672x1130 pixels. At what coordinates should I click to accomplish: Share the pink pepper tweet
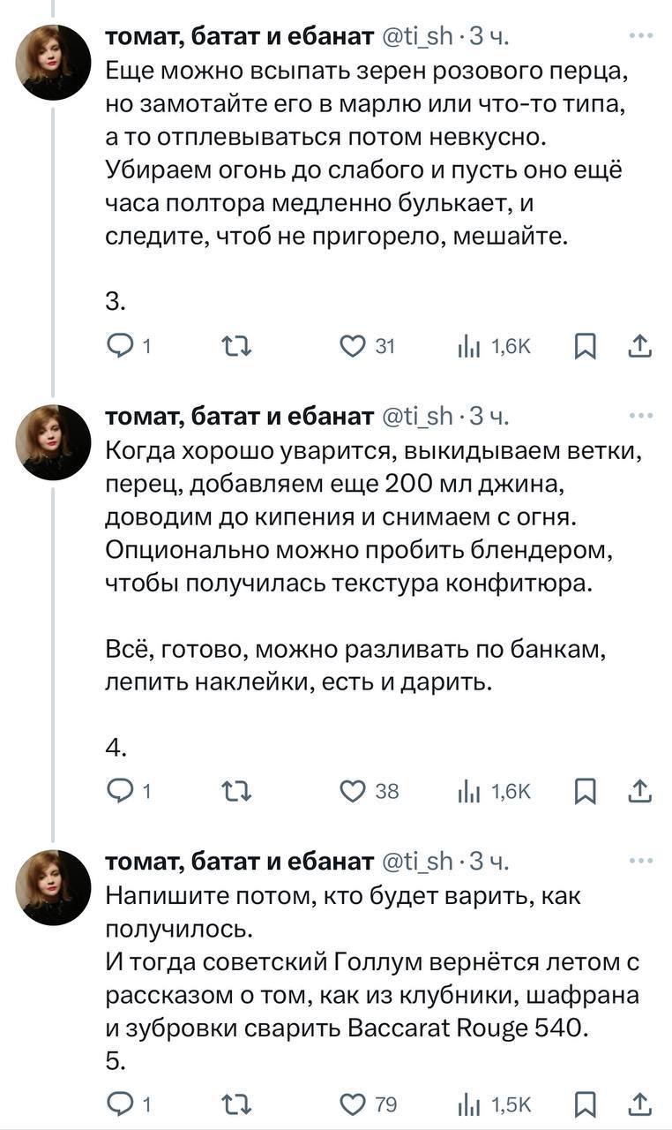pos(642,347)
